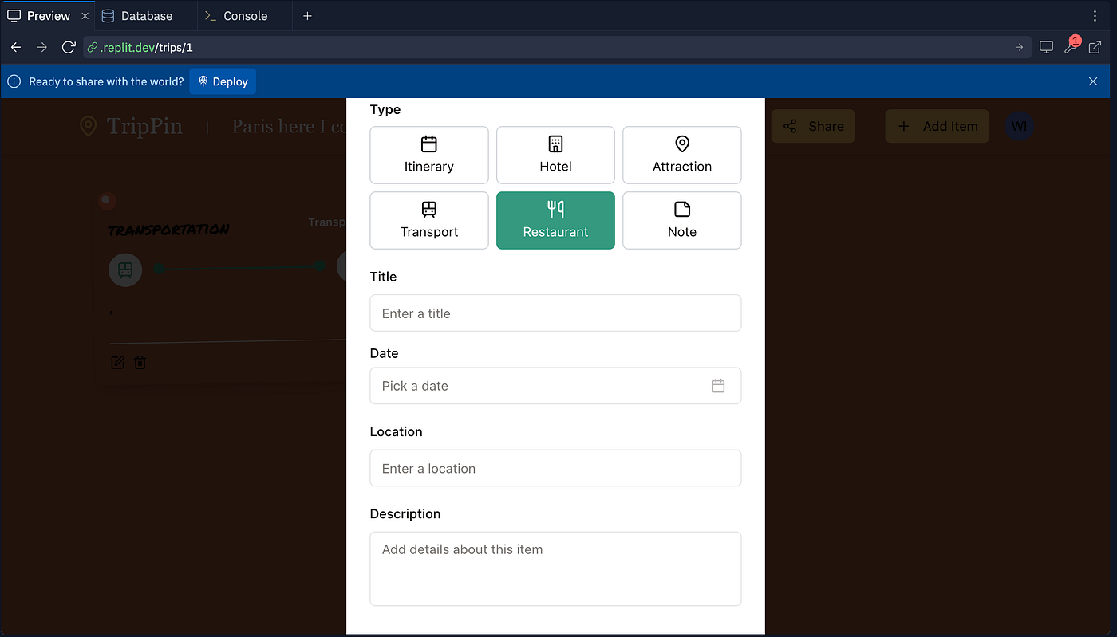Click the info icon in deploy banner
Image resolution: width=1117 pixels, height=637 pixels.
click(14, 81)
